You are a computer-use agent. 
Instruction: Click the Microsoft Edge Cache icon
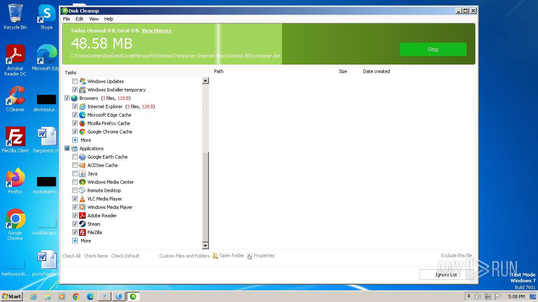pos(82,115)
